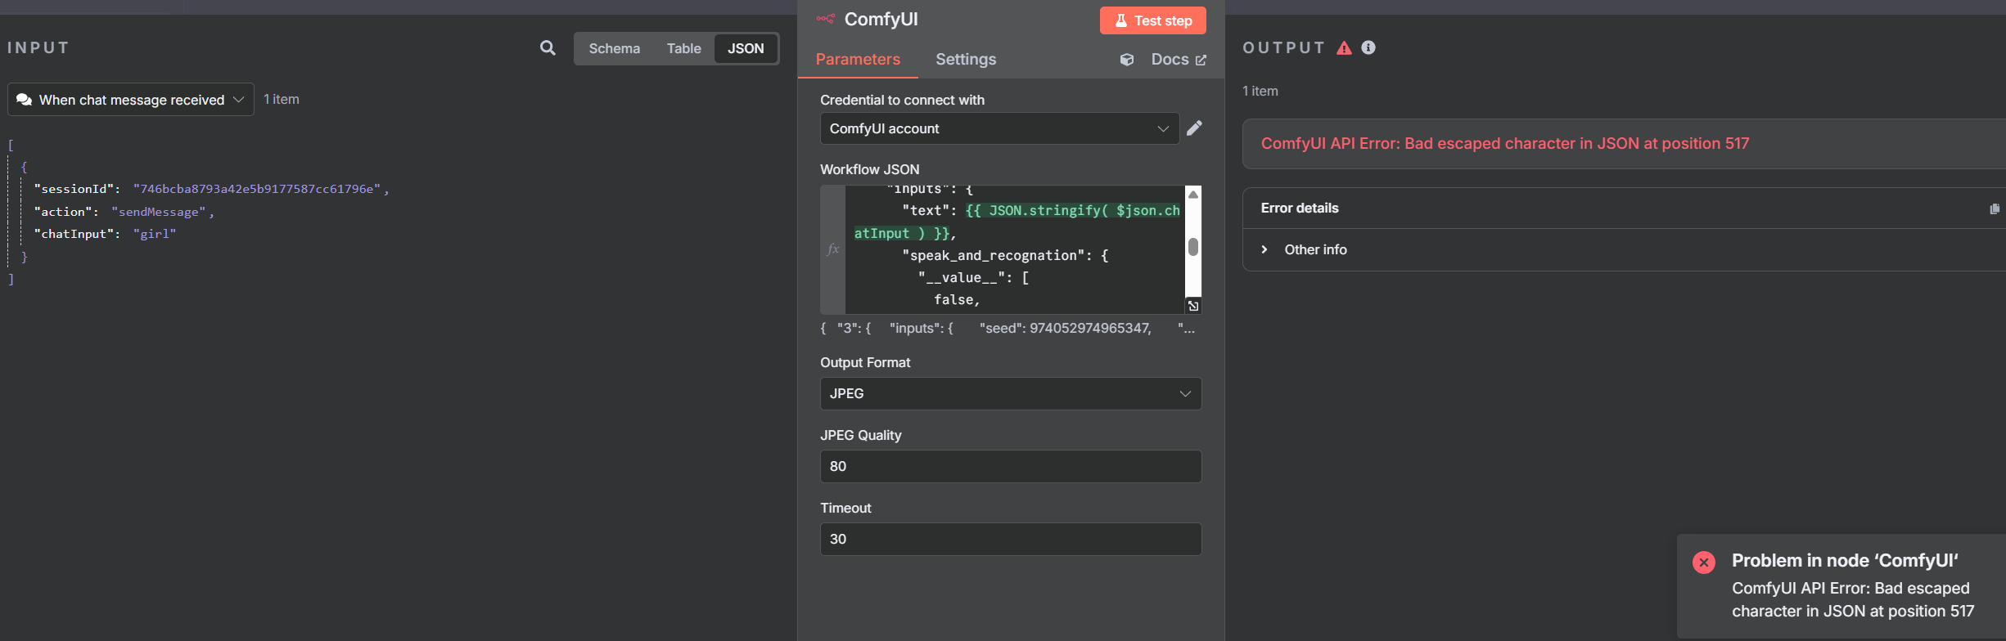Click the Workflow JSON preview text below editor
Image resolution: width=2006 pixels, height=641 pixels.
tap(1008, 328)
